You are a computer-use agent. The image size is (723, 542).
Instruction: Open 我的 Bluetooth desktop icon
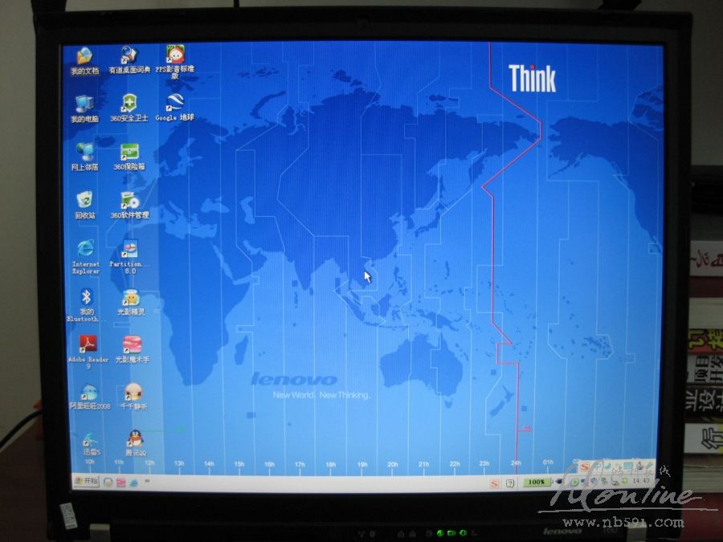pos(86,304)
